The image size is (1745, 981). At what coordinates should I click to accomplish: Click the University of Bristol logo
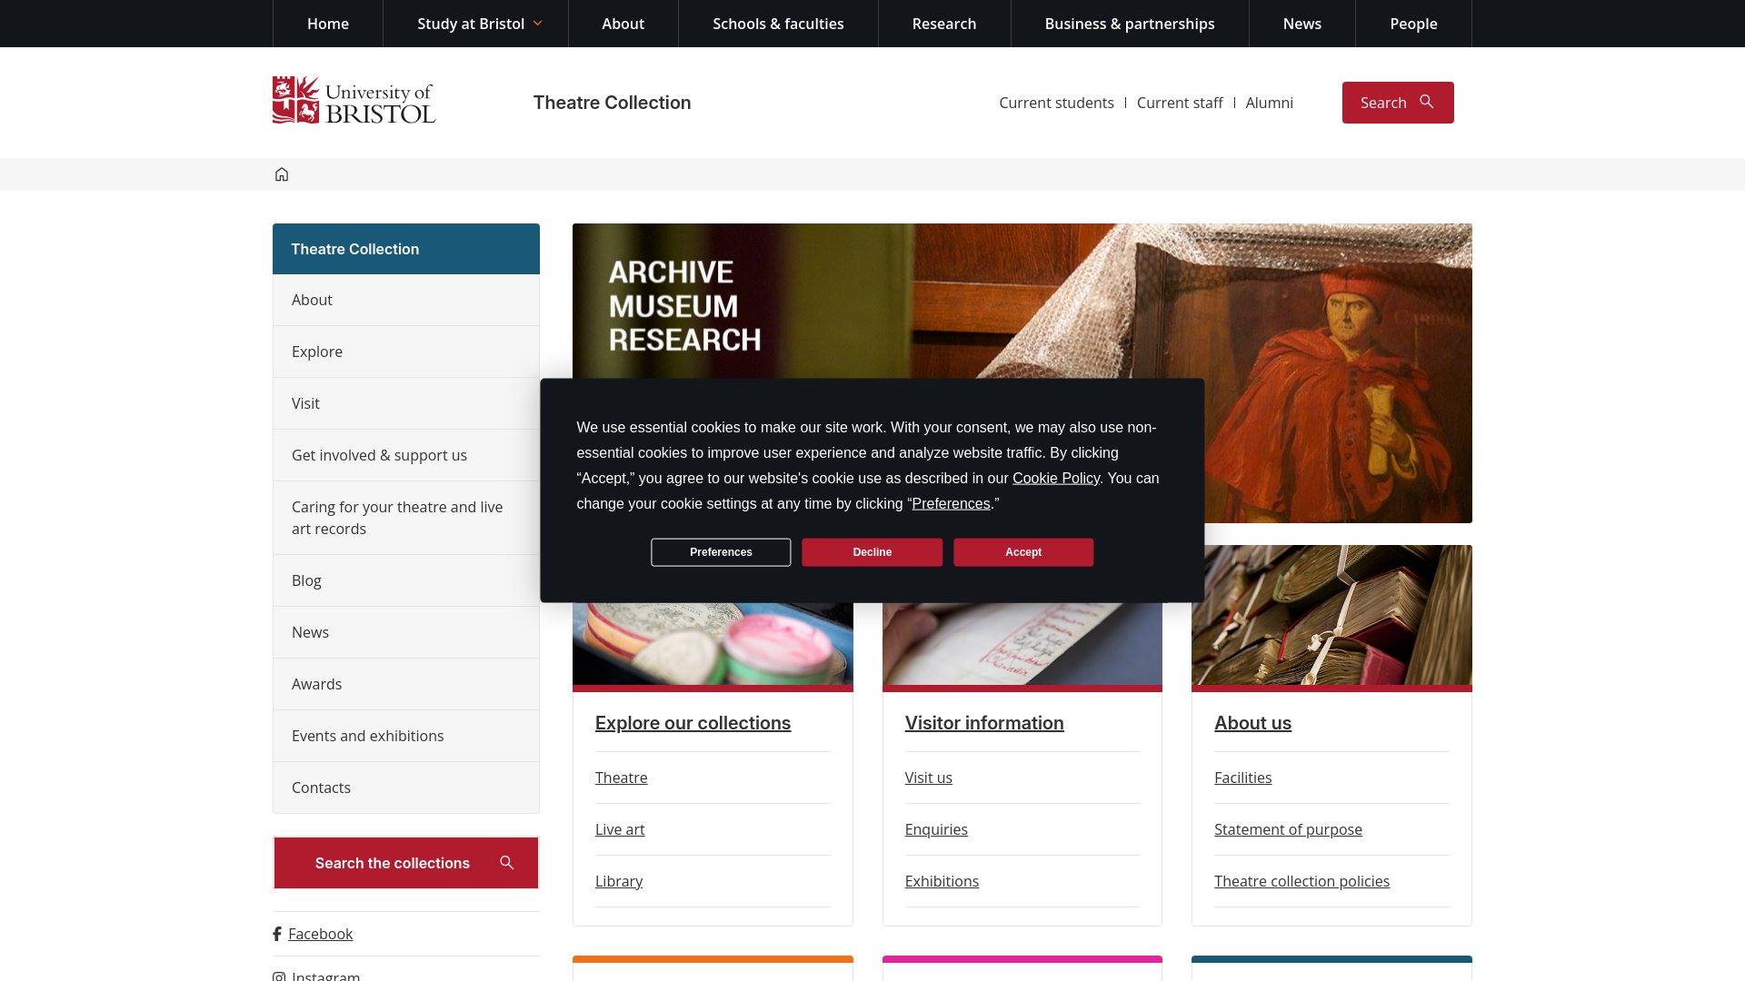(x=354, y=100)
